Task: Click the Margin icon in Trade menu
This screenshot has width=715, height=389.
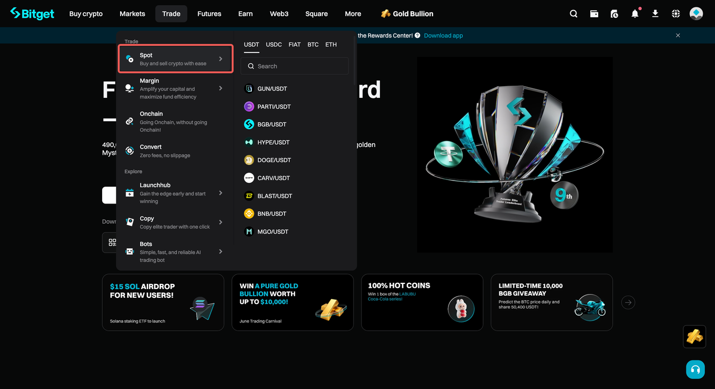Action: click(x=130, y=88)
